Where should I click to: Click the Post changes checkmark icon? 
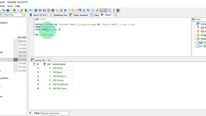click(57, 10)
